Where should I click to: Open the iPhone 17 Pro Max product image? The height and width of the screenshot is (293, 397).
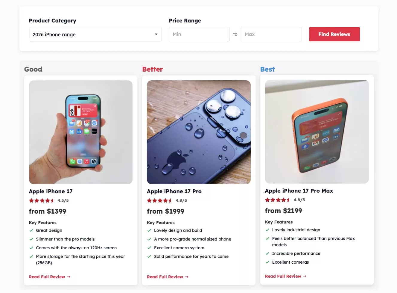pos(317,132)
